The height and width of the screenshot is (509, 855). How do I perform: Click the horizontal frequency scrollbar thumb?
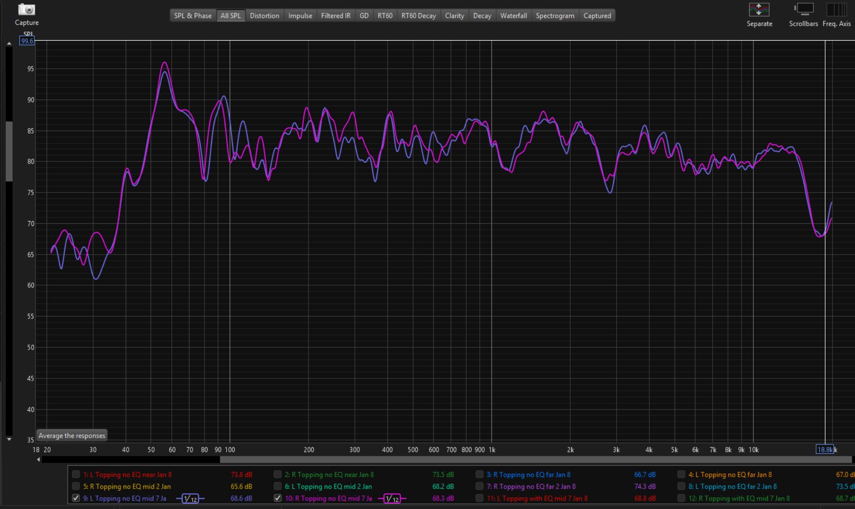click(536, 460)
